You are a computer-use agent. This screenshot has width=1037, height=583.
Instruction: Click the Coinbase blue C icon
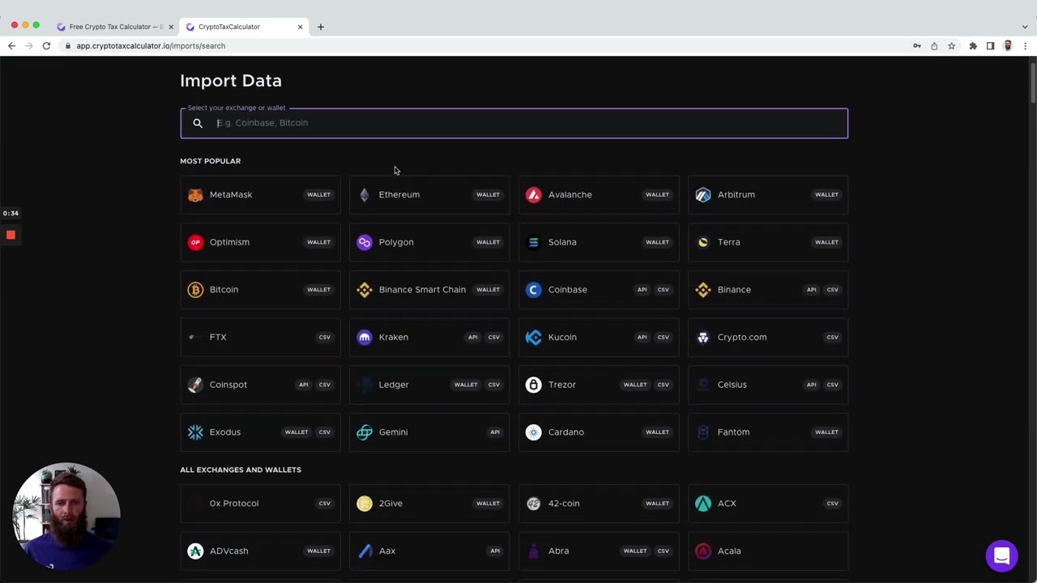534,290
